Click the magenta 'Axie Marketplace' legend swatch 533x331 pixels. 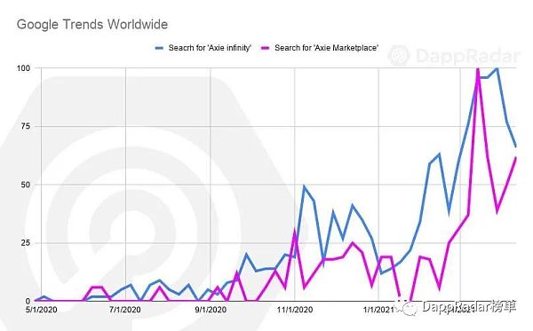265,48
